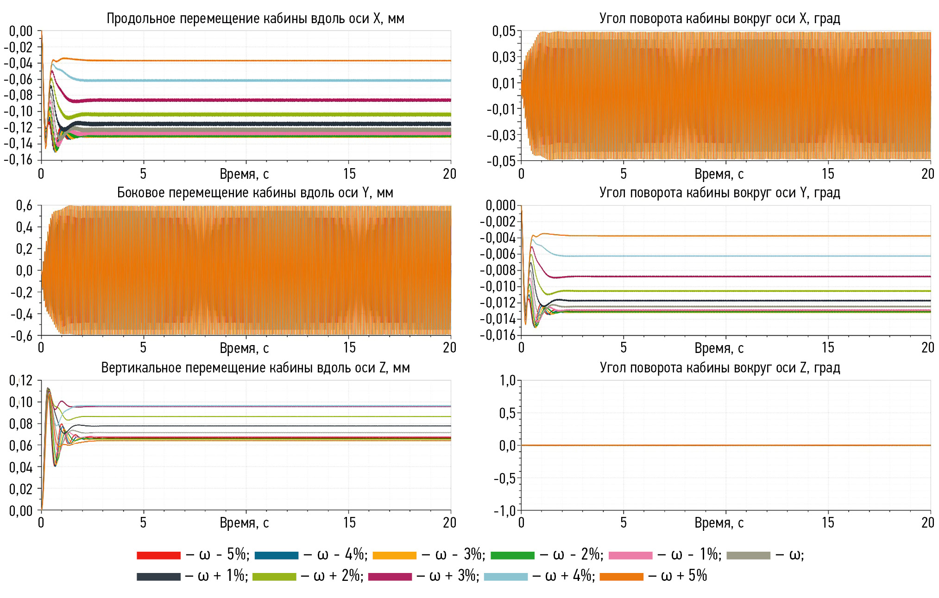This screenshot has width=939, height=598.
Task: Click the rotation around Y axis chart title
Action: [719, 193]
